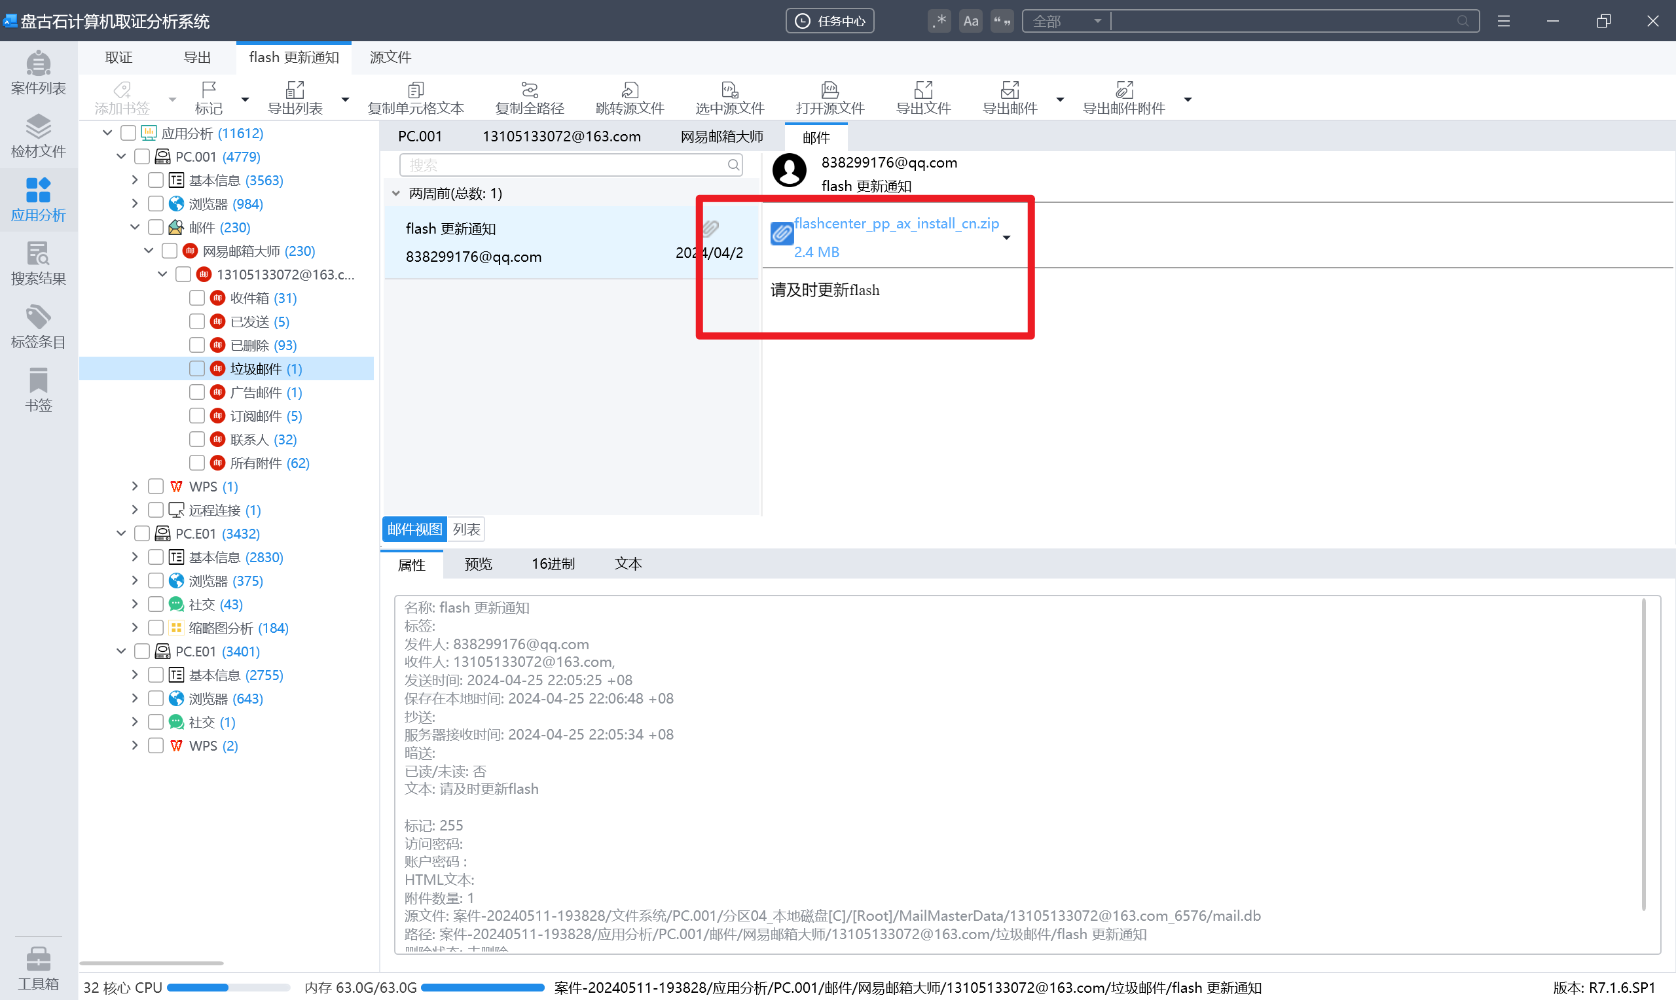Click the attachment paperclip icon beside flashcenter zip

click(782, 233)
